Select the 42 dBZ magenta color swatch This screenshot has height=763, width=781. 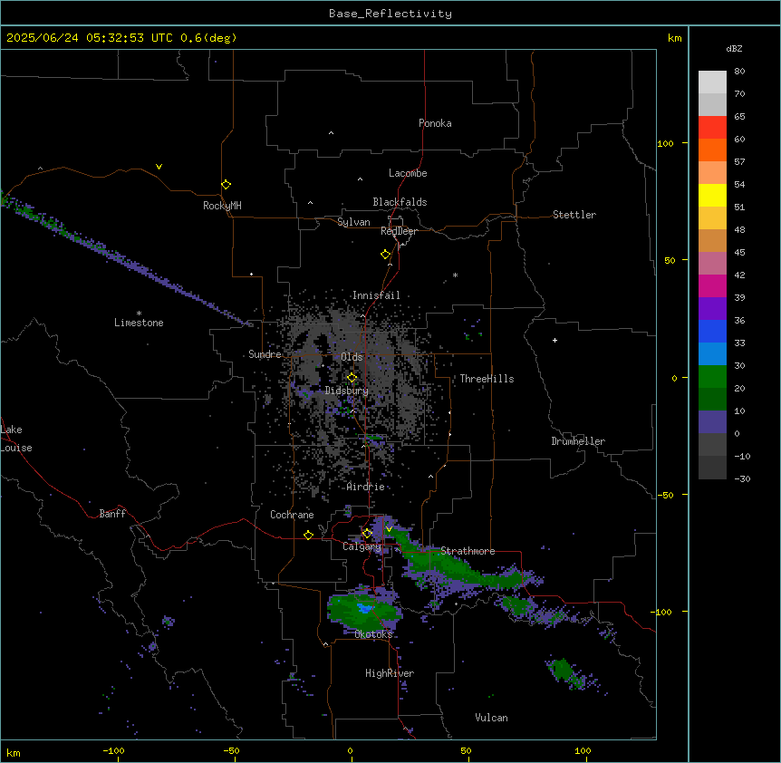tap(712, 285)
